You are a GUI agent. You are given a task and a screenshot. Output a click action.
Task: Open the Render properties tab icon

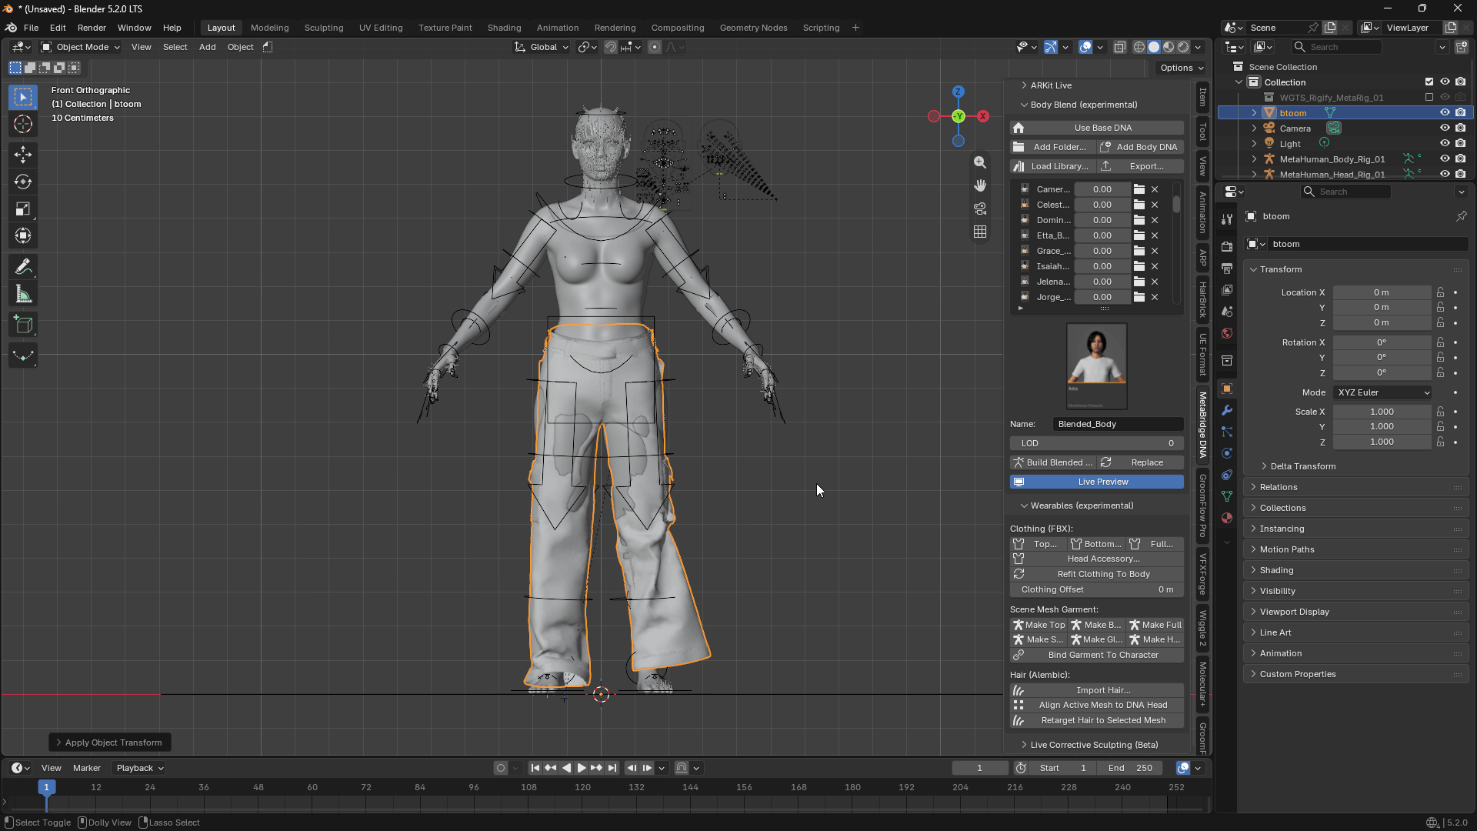(1227, 247)
